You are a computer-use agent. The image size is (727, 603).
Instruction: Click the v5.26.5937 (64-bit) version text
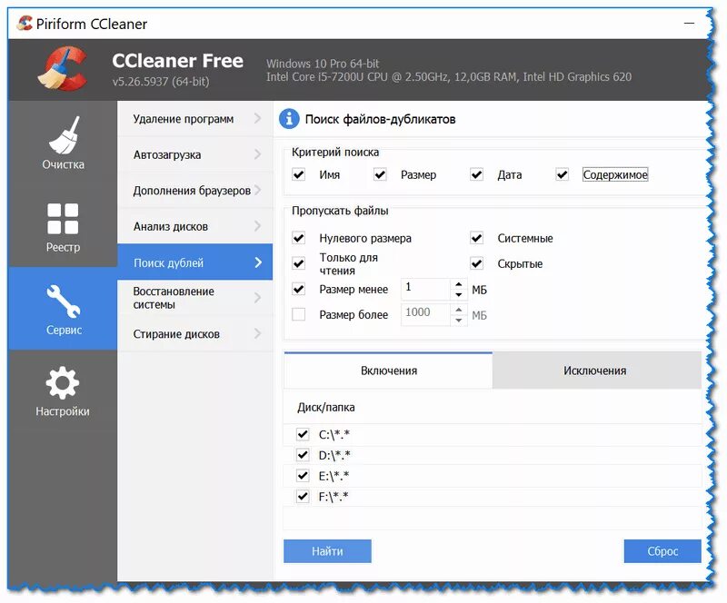(161, 82)
